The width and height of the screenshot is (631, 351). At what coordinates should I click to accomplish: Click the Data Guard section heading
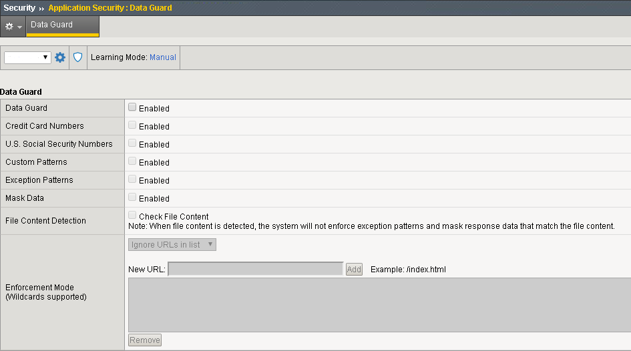point(21,91)
